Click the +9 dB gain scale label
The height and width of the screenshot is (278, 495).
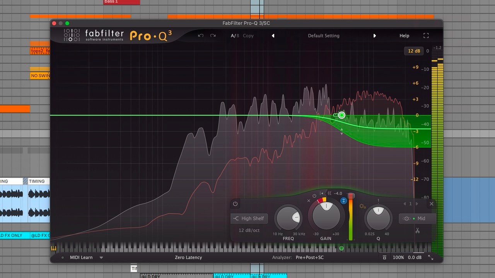415,67
